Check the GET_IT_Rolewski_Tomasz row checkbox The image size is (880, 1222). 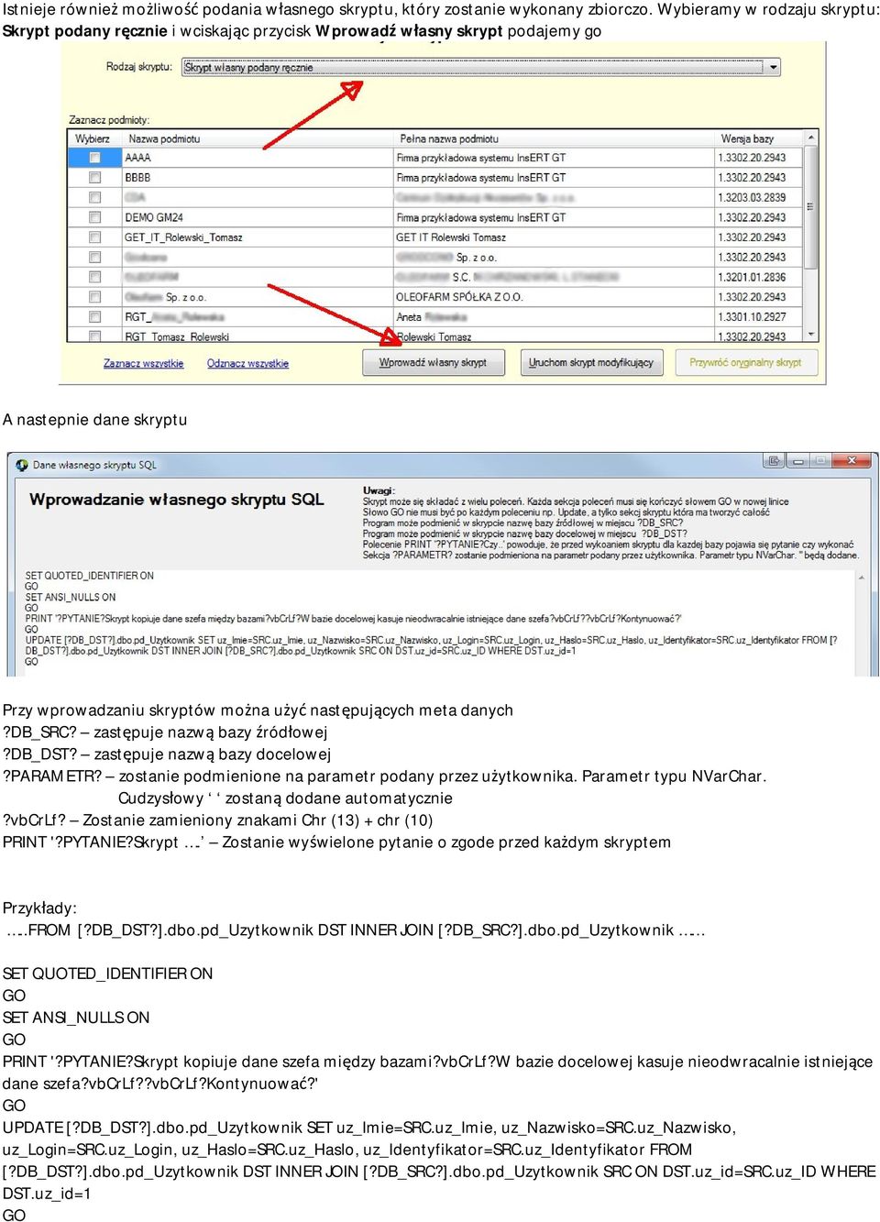tap(94, 237)
